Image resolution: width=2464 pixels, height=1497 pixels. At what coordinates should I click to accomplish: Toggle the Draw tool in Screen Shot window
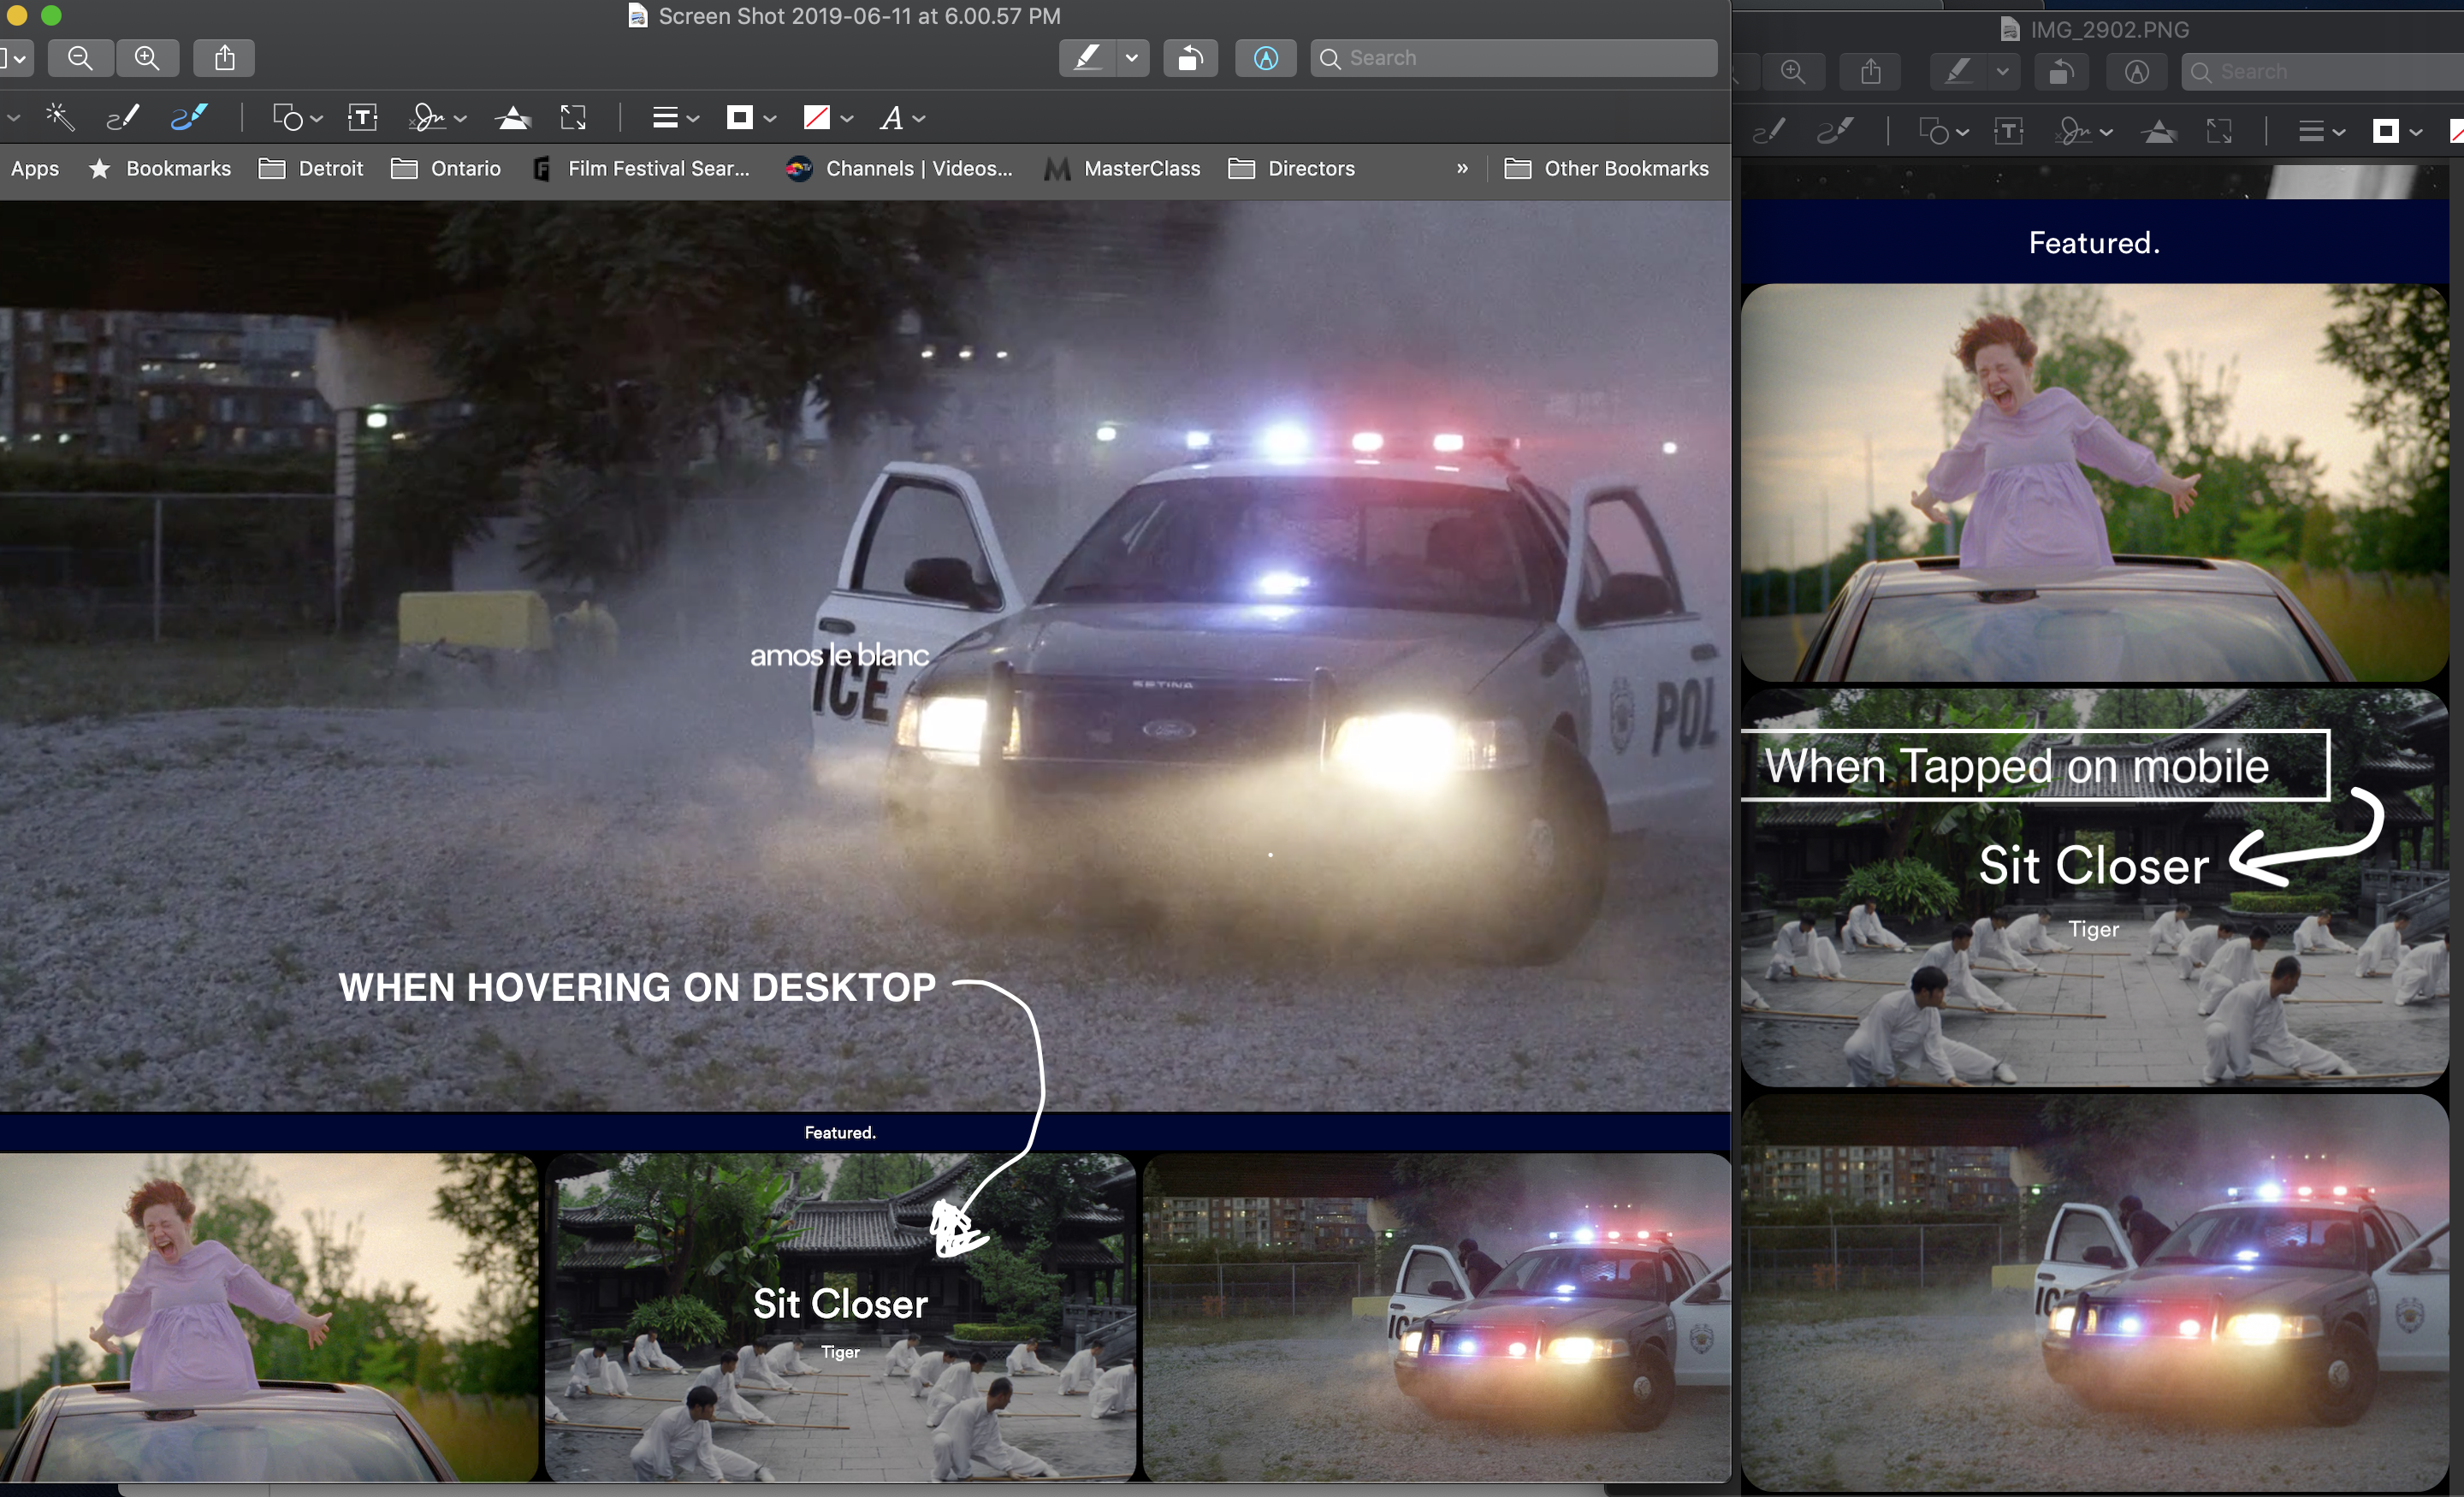click(189, 118)
